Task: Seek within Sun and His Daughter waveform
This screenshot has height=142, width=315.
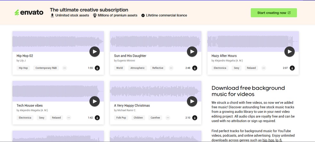Action: (x=156, y=41)
